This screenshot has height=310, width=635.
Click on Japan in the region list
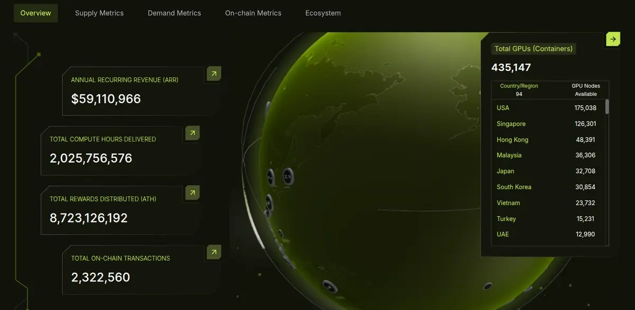505,171
